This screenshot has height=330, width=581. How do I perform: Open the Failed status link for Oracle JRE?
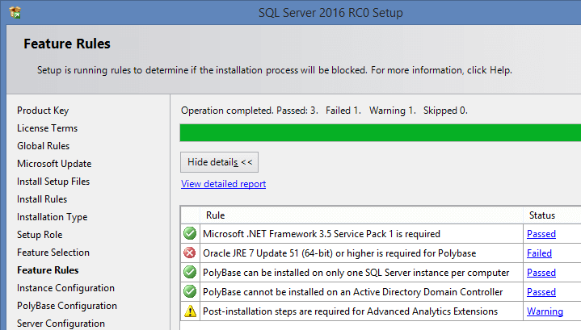[539, 253]
